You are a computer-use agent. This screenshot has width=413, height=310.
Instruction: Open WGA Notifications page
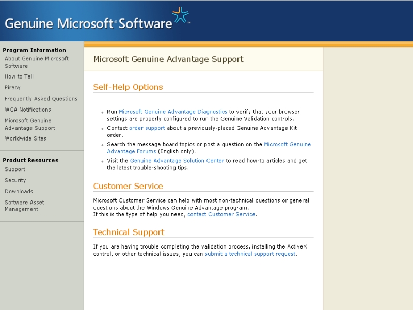coord(28,110)
